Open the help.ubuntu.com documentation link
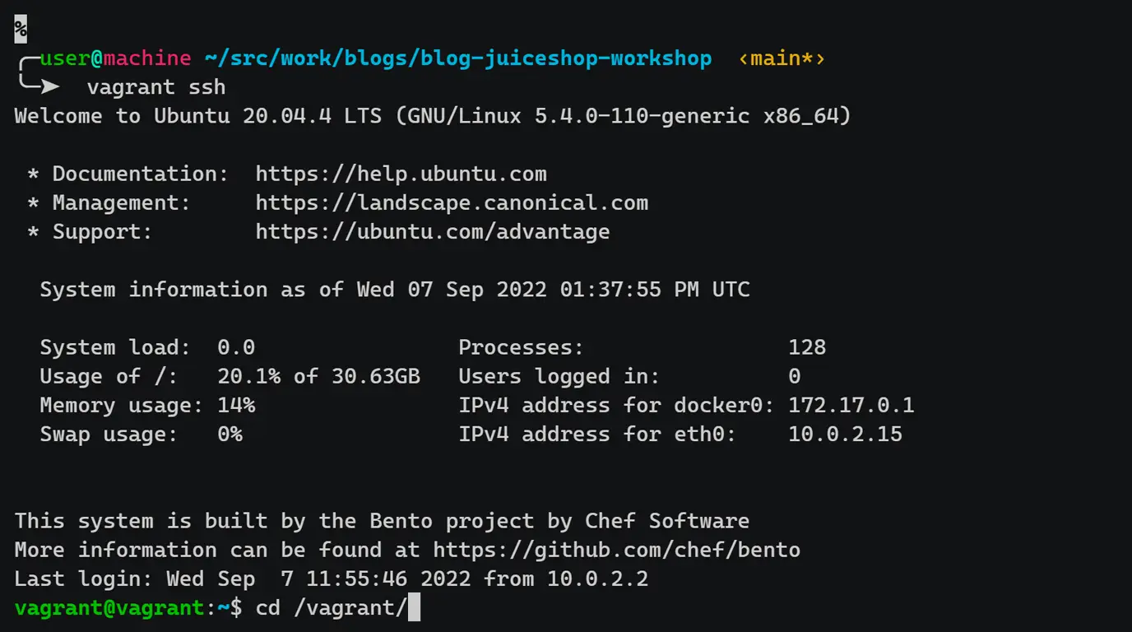Screen dimensions: 1132x632 click(x=401, y=174)
